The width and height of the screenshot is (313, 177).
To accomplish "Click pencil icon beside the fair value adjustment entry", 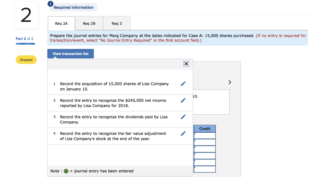I will point(183,133).
